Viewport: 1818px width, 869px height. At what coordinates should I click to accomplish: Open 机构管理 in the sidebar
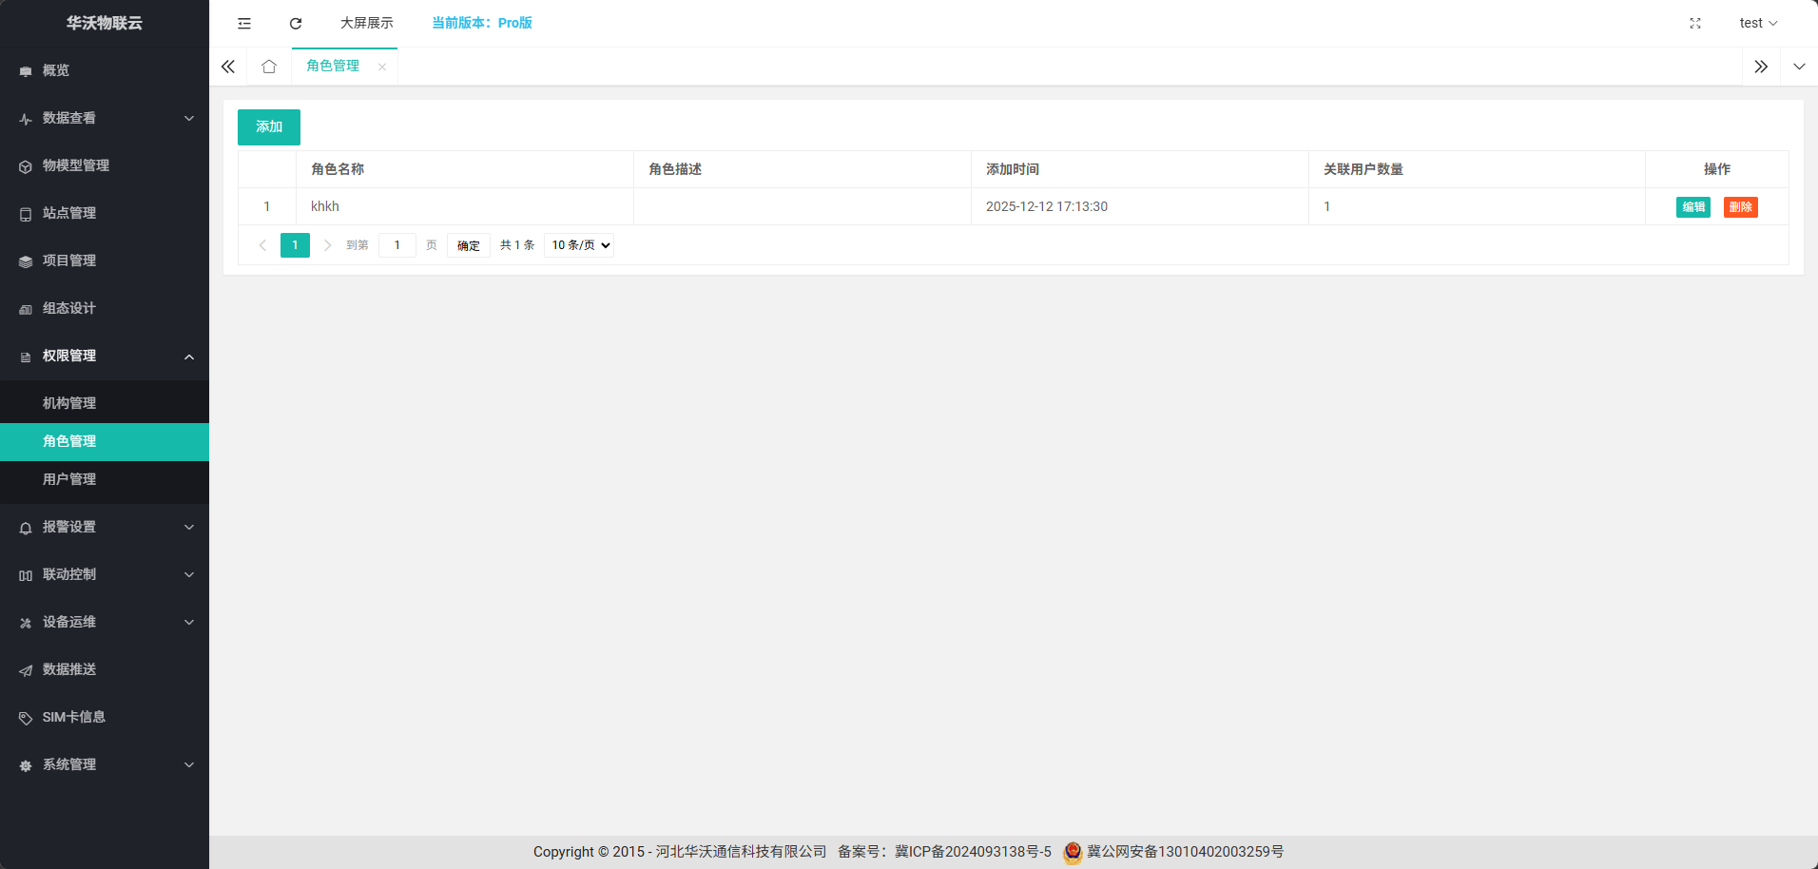(69, 403)
